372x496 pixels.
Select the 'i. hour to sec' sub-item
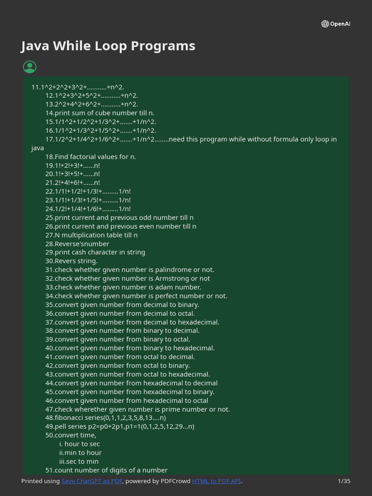tap(79, 444)
